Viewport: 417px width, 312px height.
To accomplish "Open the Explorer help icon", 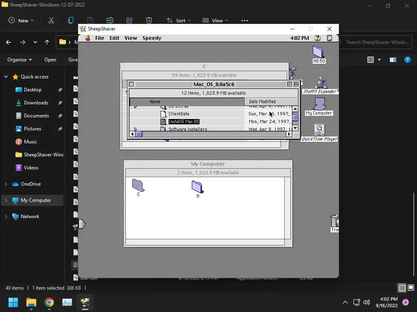I will 407,60.
